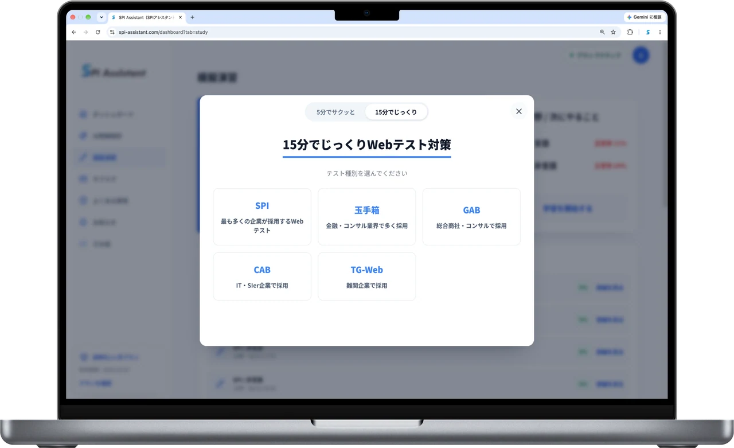This screenshot has height=448, width=734.
Task: Bookmark this page with the star
Action: point(613,32)
